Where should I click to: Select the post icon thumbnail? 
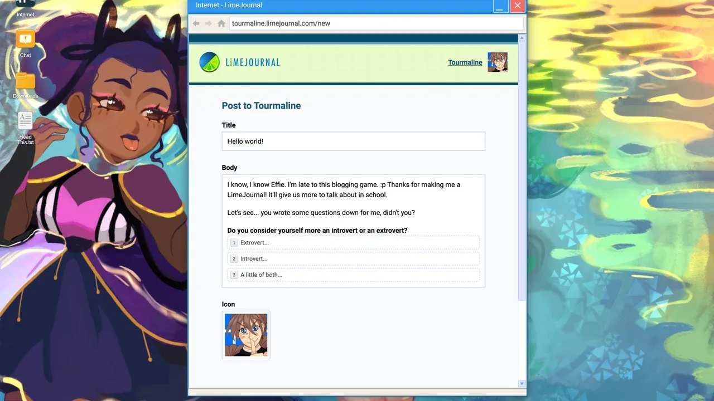point(246,335)
